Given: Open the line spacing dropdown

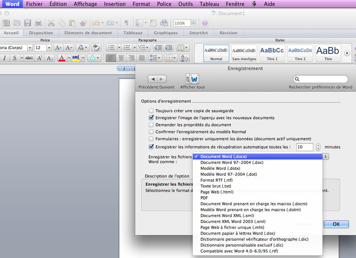Looking at the screenshot, I should 155,58.
